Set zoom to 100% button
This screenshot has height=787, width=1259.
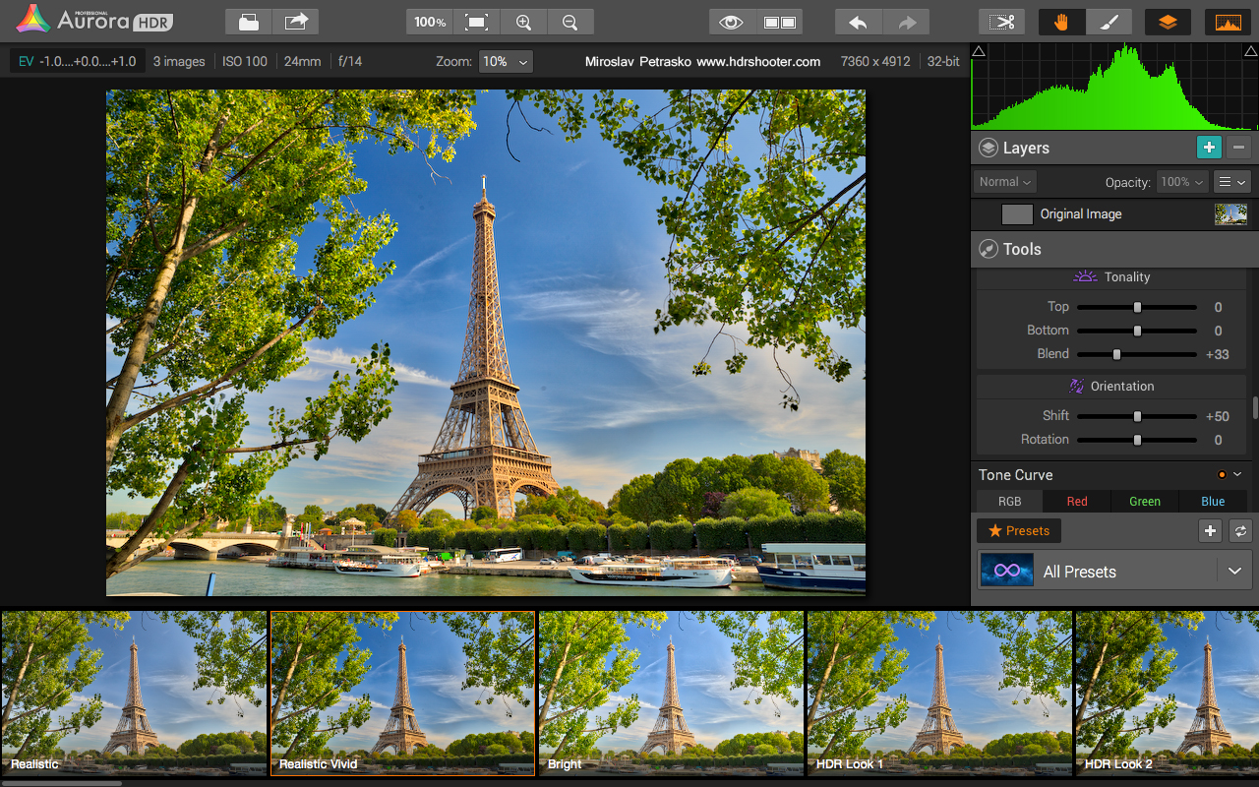(x=430, y=22)
